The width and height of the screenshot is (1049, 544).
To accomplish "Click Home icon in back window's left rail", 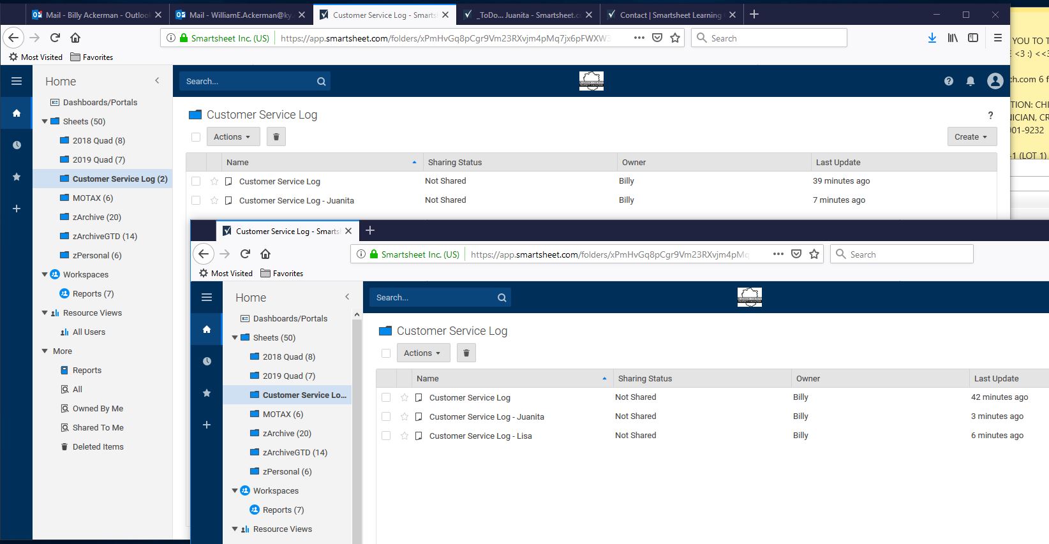I will (x=17, y=113).
